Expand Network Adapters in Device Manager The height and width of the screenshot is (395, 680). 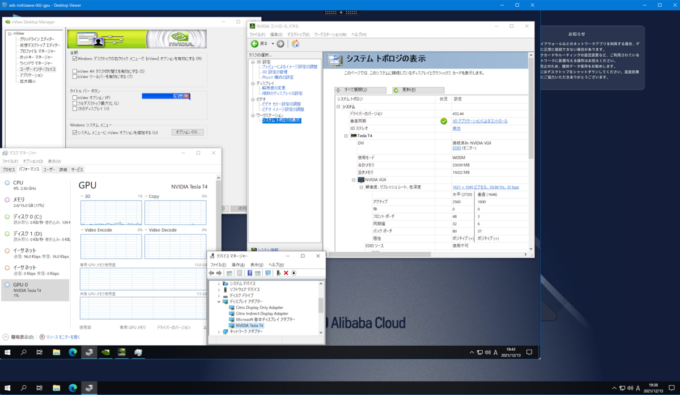[219, 332]
